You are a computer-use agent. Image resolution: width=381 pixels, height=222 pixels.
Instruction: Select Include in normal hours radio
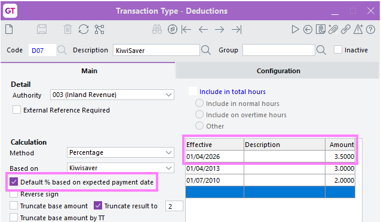point(199,103)
